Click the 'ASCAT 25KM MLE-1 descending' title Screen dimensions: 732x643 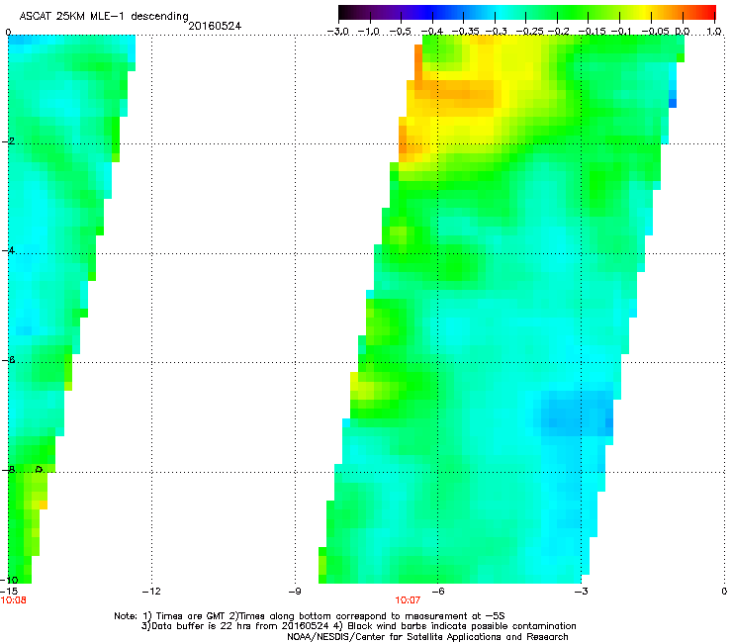coord(104,17)
